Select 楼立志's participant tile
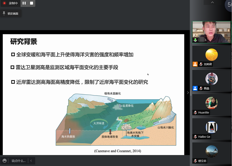232x166 pixels. pos(211,152)
